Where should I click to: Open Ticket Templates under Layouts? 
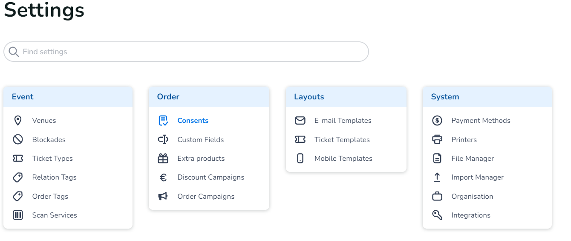coord(342,139)
